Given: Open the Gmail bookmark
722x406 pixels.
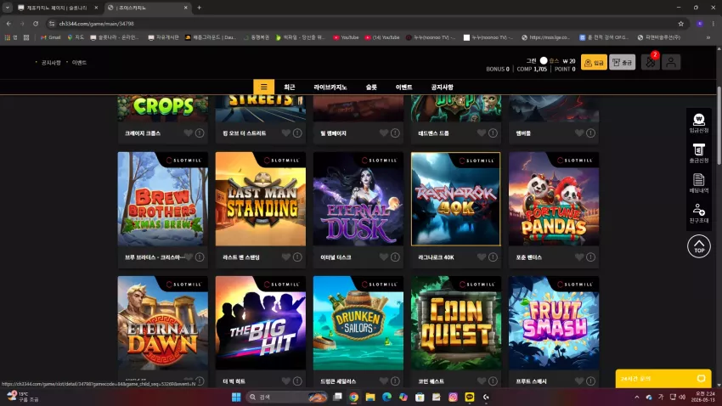Looking at the screenshot, I should coord(51,37).
